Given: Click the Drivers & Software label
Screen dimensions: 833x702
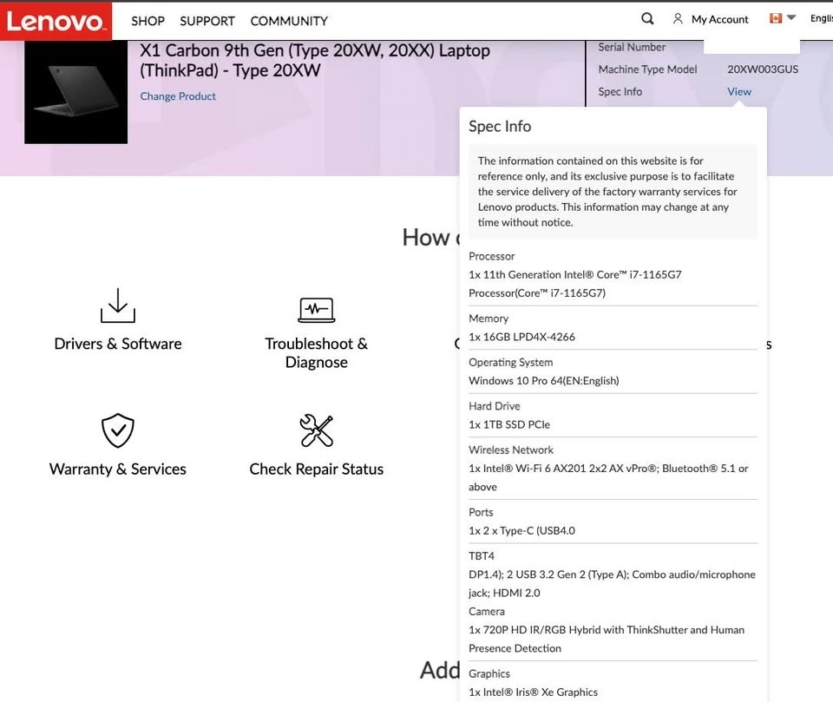Looking at the screenshot, I should click(118, 344).
